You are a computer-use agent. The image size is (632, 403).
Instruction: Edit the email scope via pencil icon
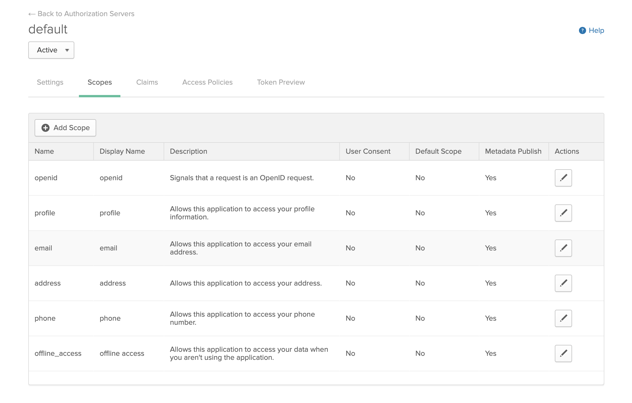coord(563,248)
